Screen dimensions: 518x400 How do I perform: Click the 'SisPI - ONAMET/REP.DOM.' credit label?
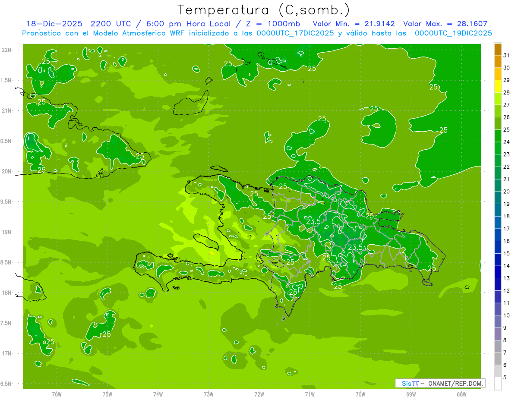pyautogui.click(x=440, y=383)
